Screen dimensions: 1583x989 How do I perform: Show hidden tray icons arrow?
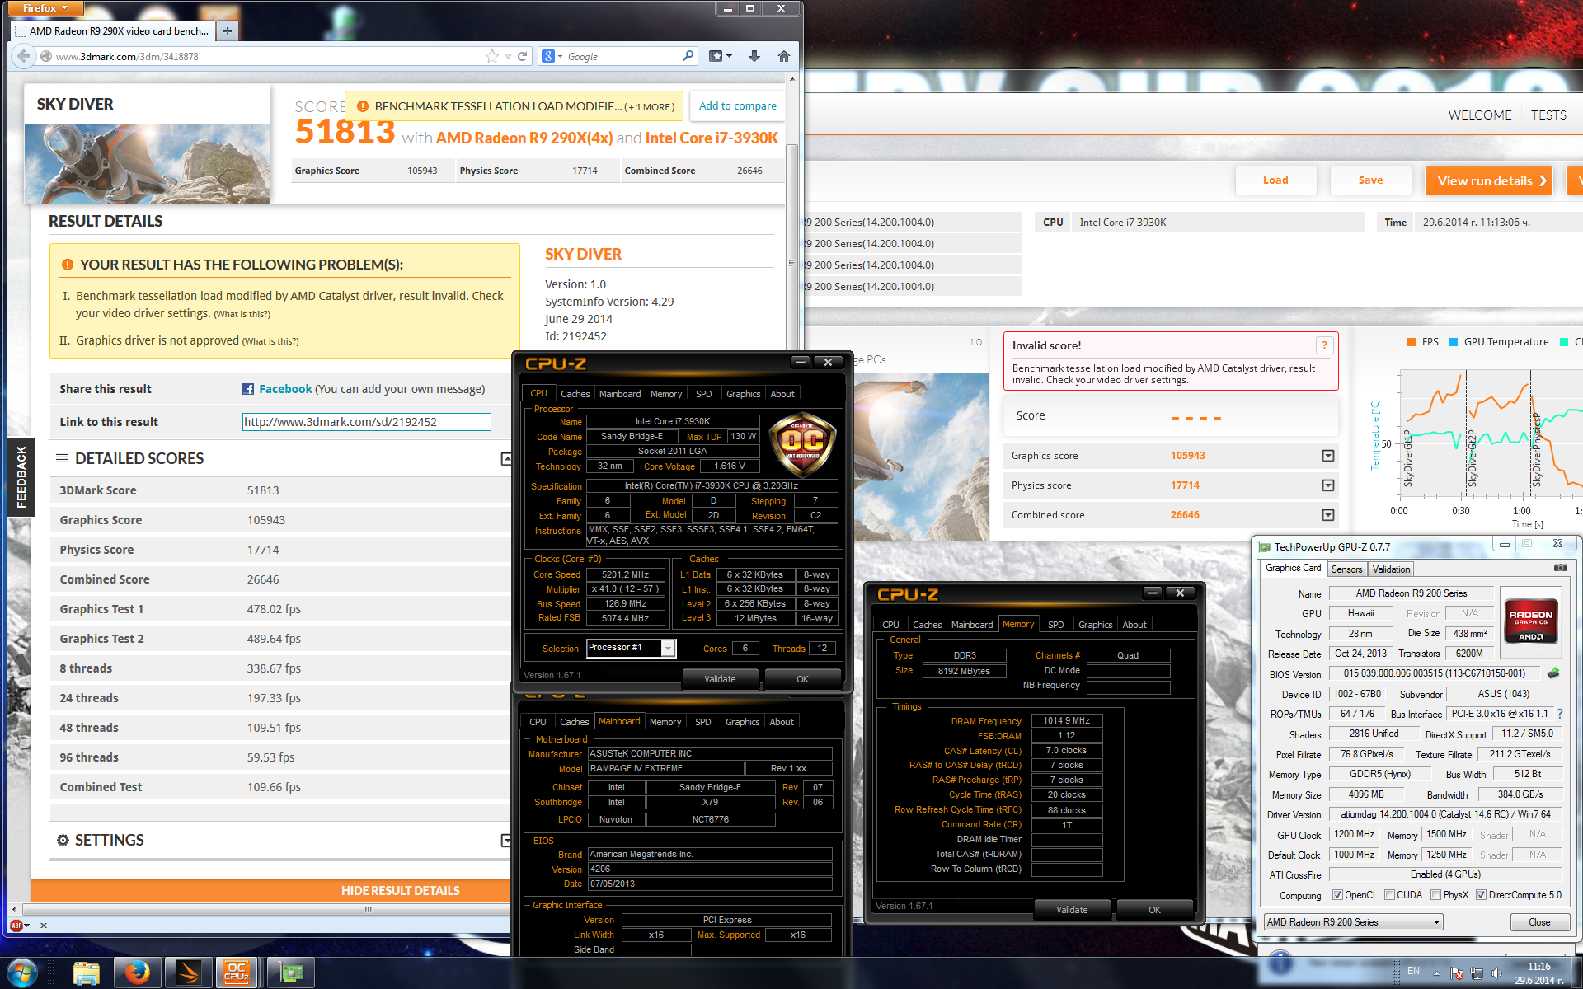pyautogui.click(x=1437, y=973)
